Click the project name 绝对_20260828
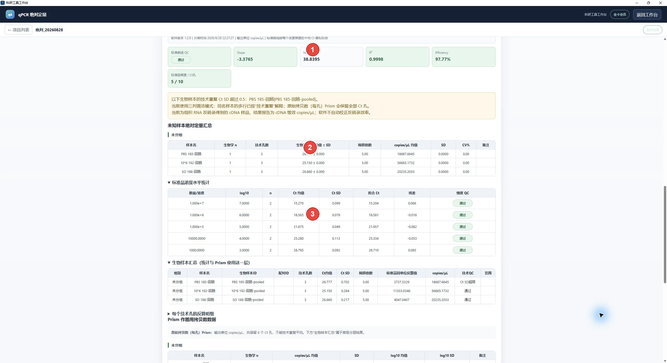Screen dimensions: 667x363 click(49, 30)
